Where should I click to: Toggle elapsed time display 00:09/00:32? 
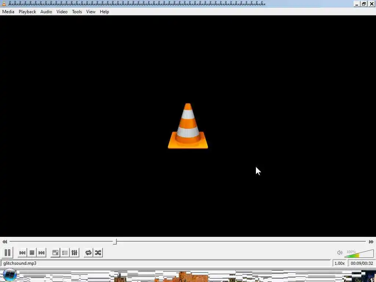(x=362, y=263)
